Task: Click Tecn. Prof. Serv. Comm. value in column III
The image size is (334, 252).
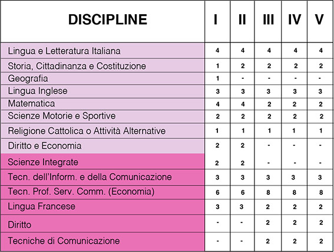Action: pos(268,193)
